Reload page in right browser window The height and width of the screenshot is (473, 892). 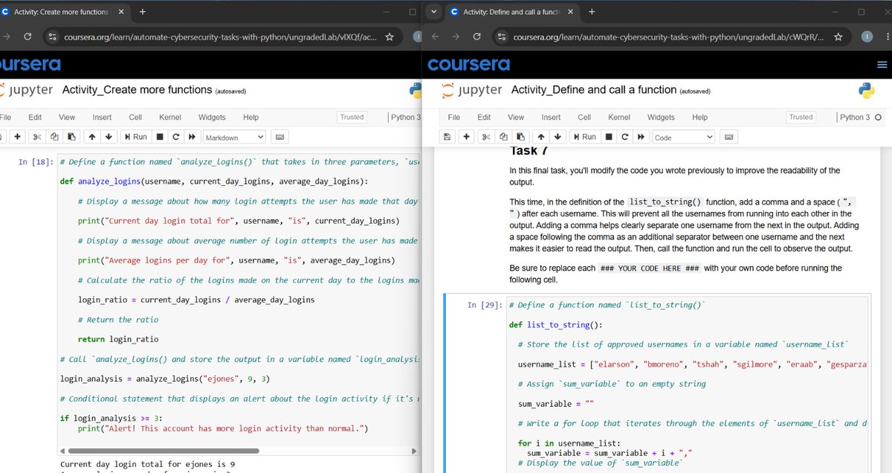(476, 36)
